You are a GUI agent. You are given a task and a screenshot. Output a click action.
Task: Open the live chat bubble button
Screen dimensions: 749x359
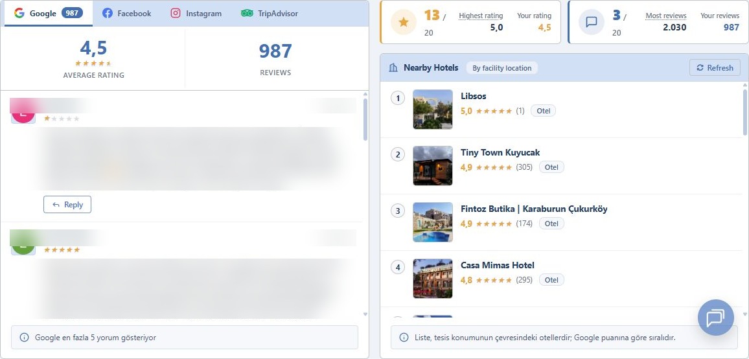tap(715, 318)
